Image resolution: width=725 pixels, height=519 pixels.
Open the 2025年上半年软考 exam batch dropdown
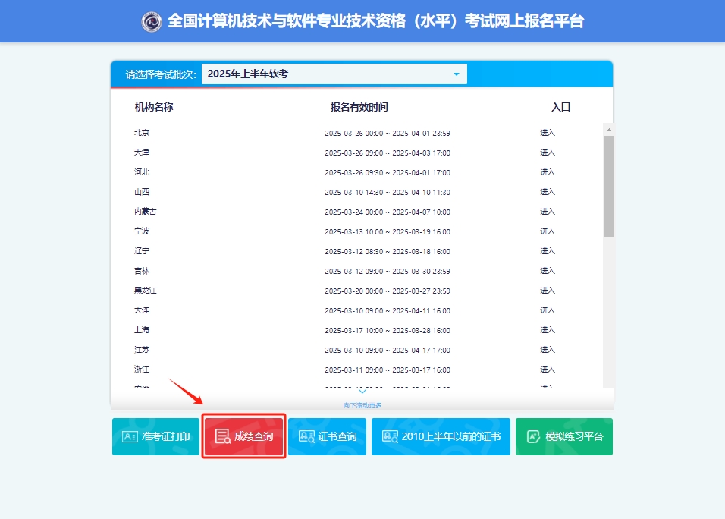(x=334, y=74)
